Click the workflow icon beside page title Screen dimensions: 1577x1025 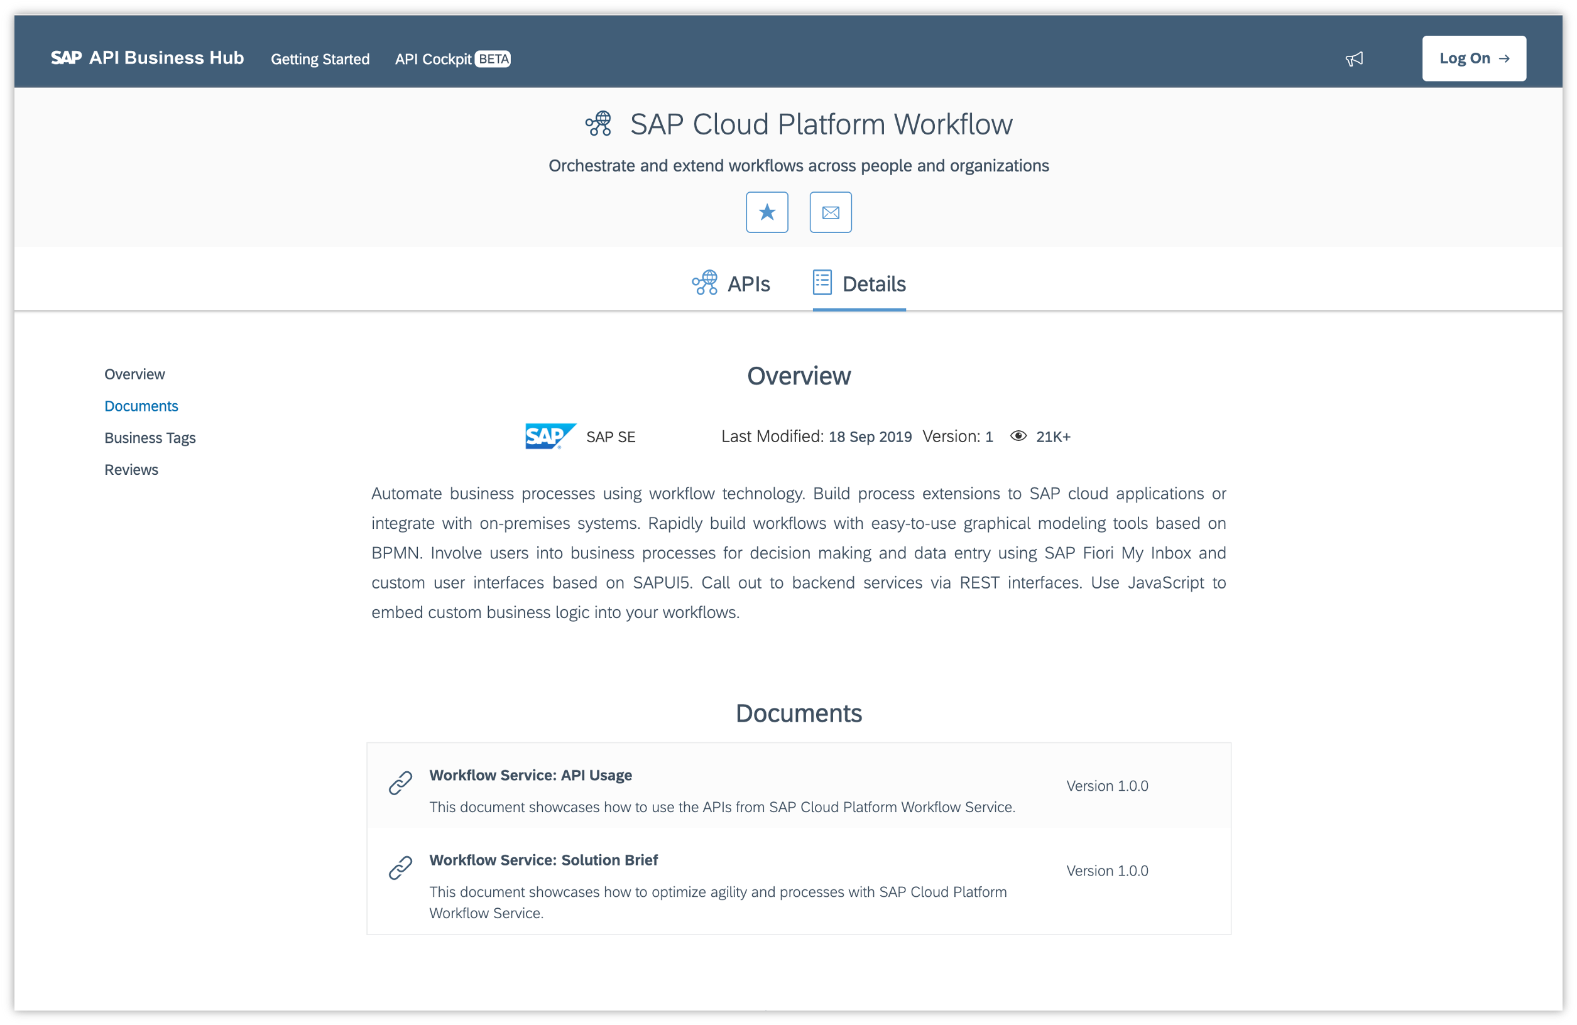click(x=598, y=123)
